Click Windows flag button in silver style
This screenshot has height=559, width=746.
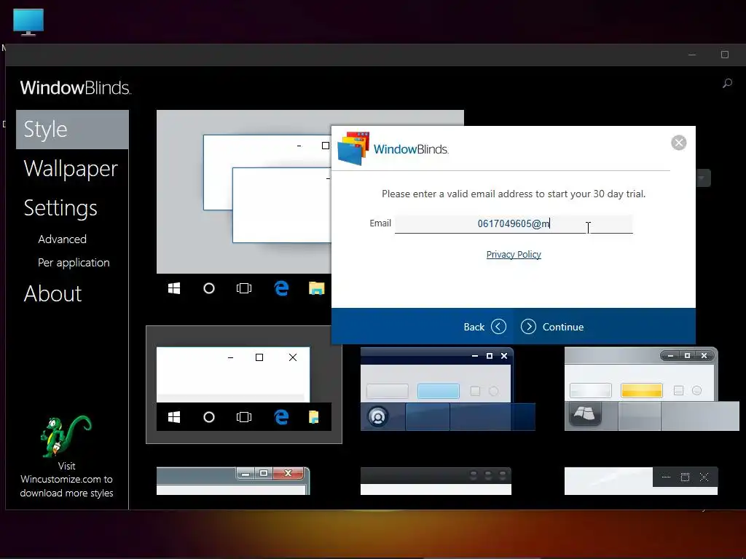(585, 413)
